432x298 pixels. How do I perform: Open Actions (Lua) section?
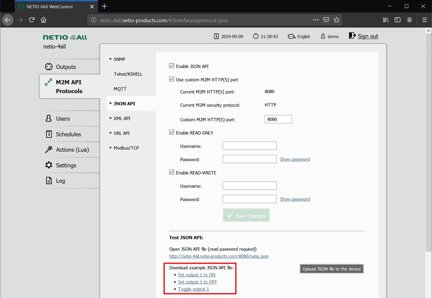coord(70,150)
